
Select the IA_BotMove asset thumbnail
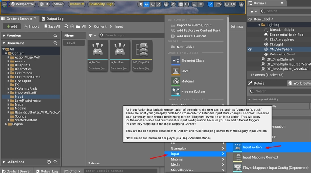[120, 56]
